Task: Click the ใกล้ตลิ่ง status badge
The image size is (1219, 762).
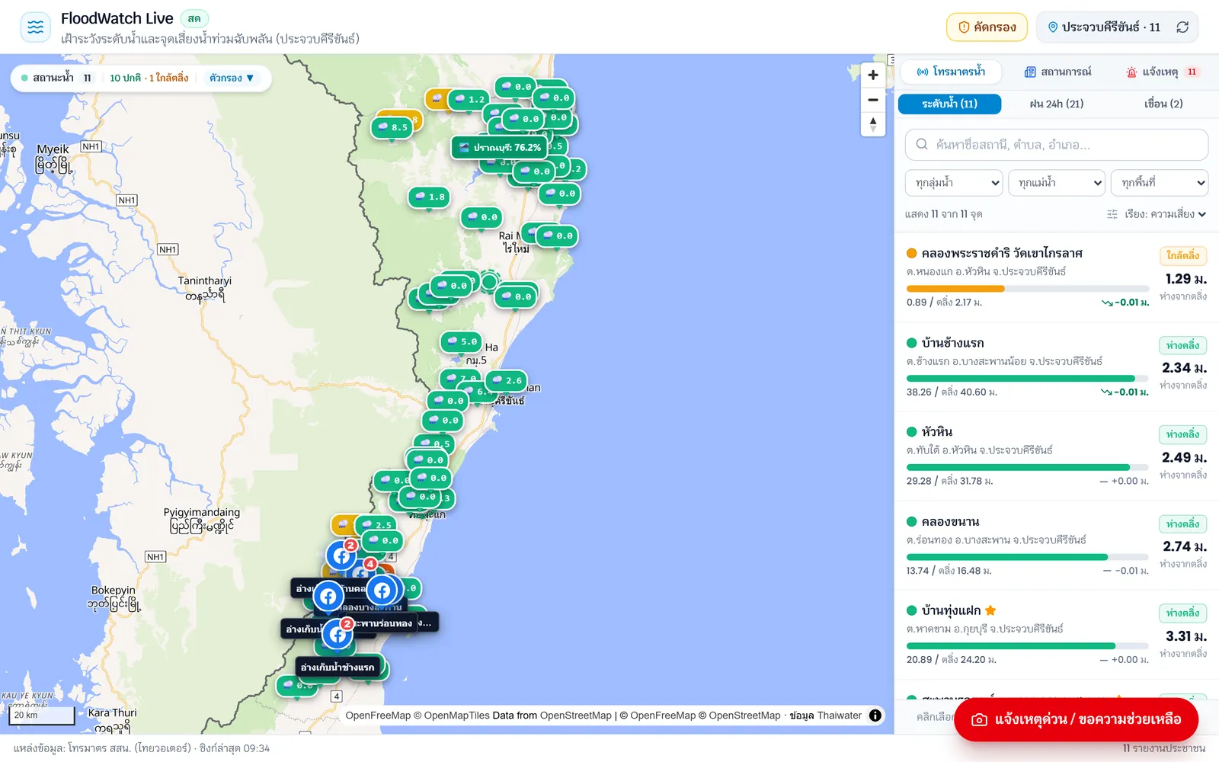Action: click(x=1182, y=255)
